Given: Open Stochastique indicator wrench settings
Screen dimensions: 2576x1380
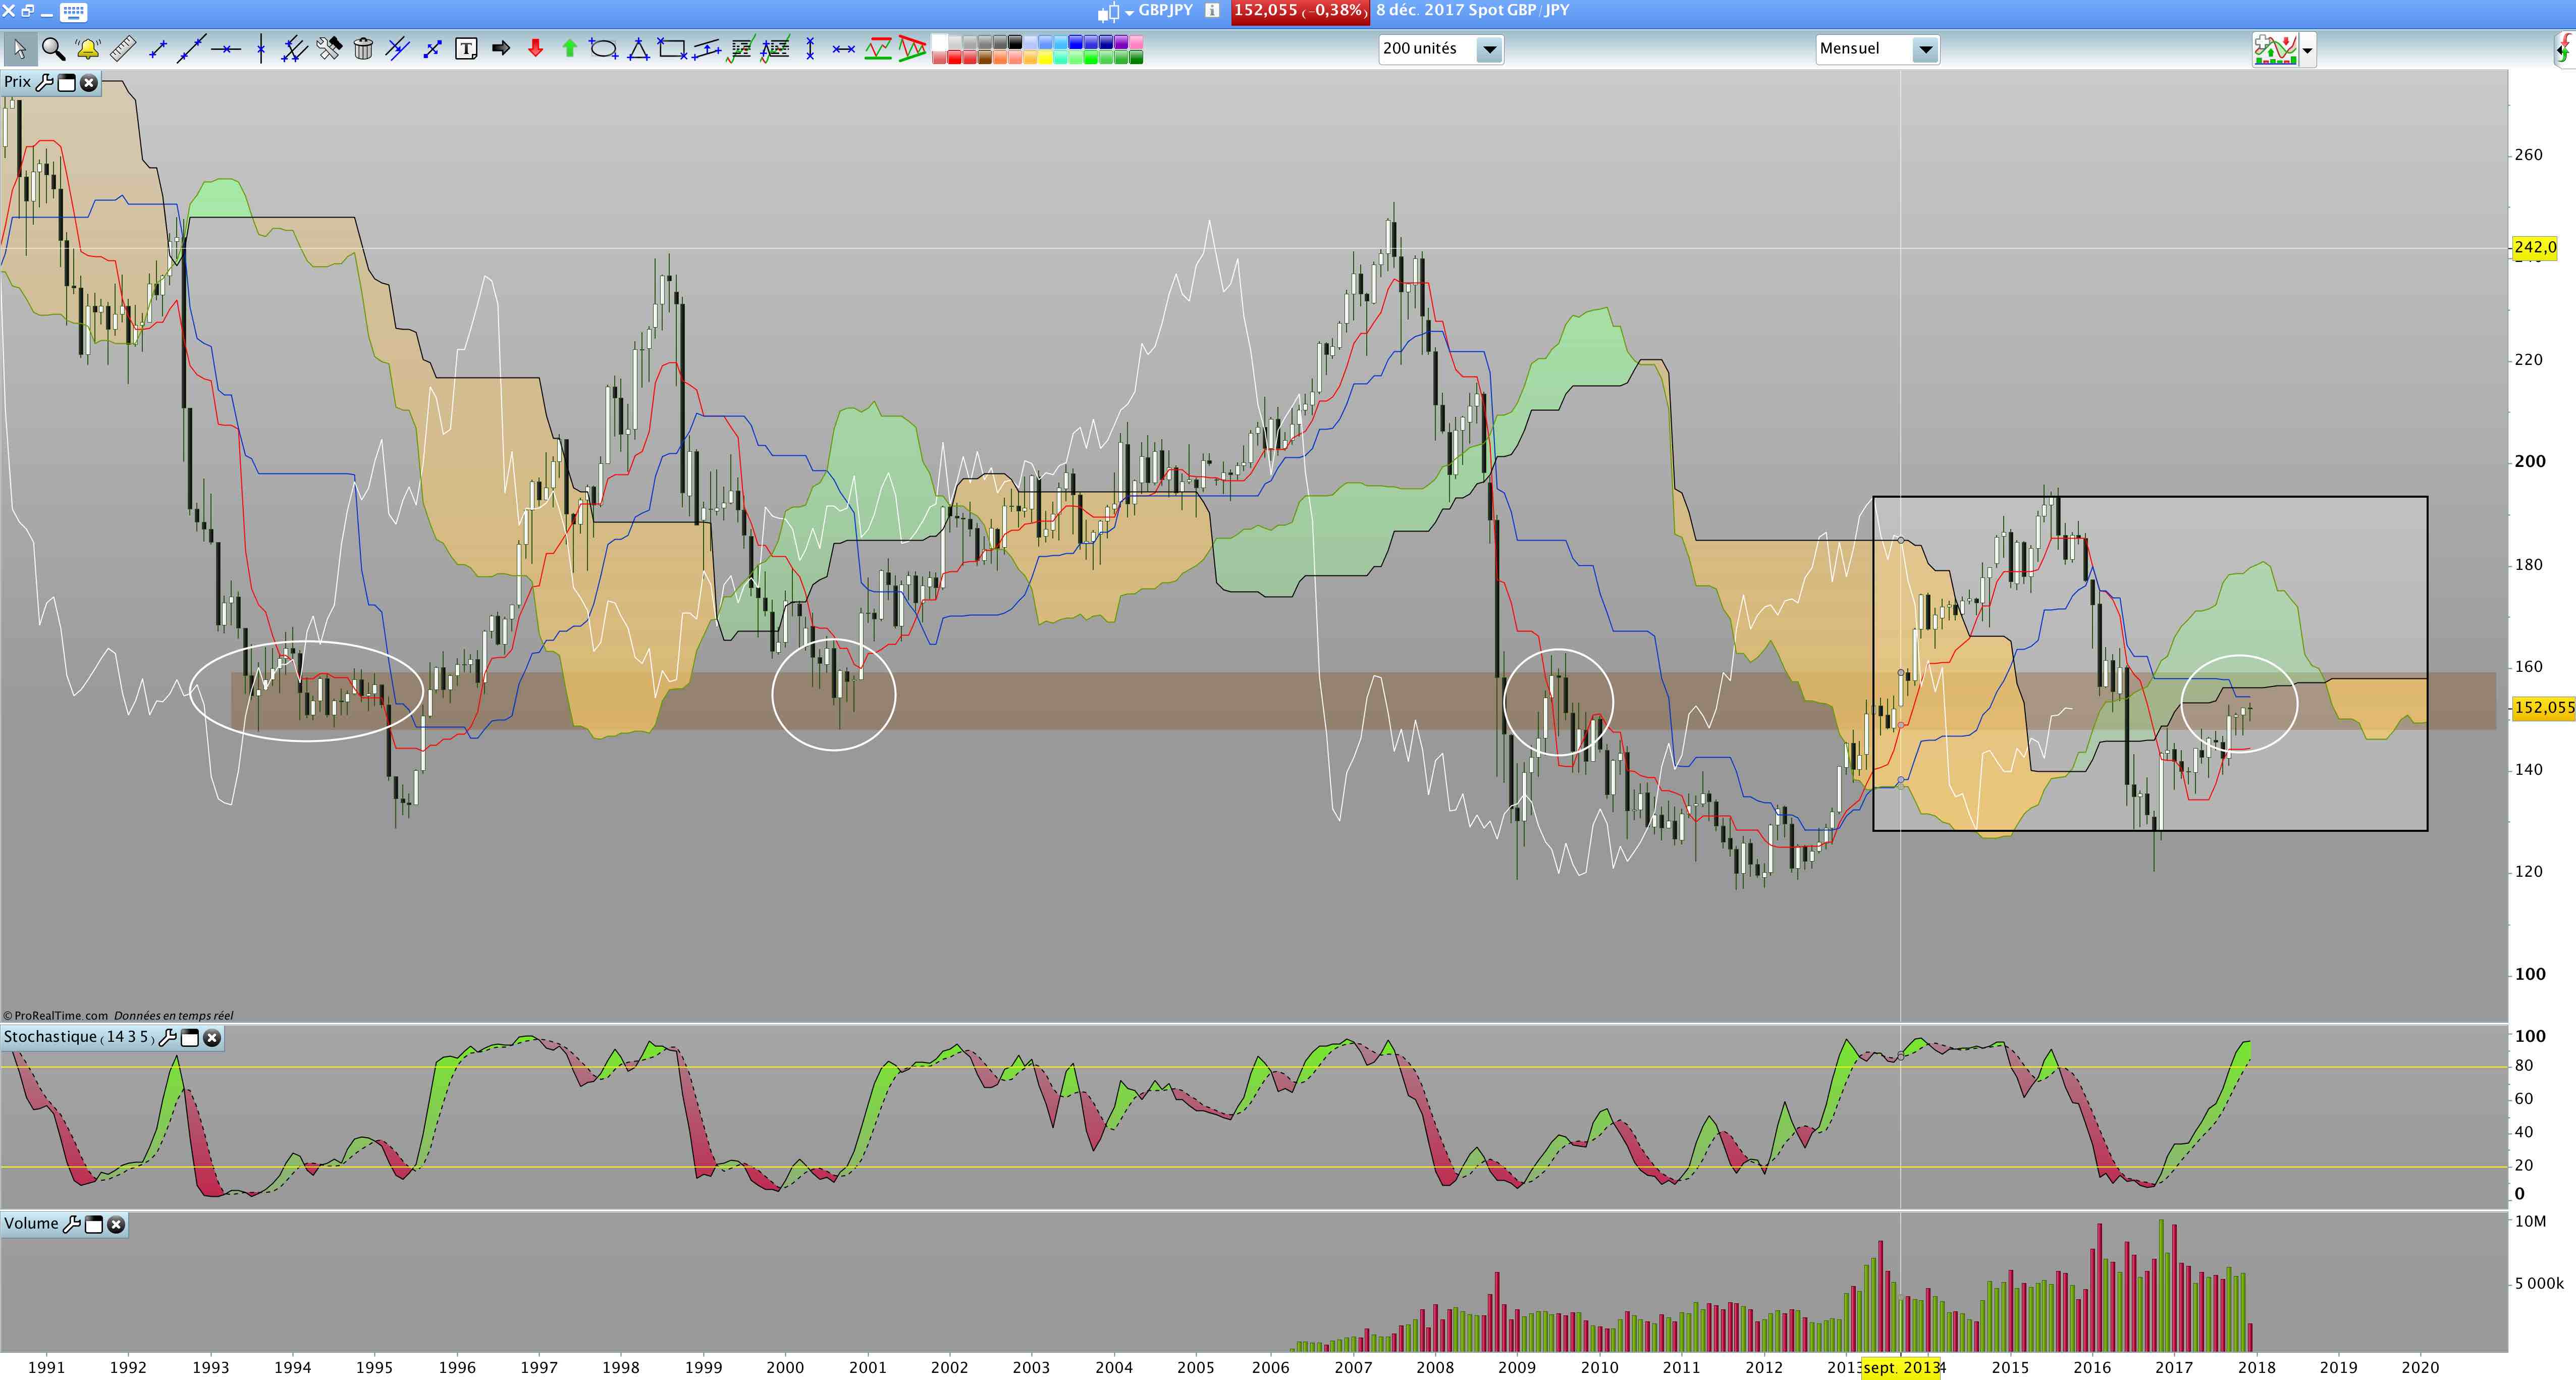Looking at the screenshot, I should [168, 1037].
